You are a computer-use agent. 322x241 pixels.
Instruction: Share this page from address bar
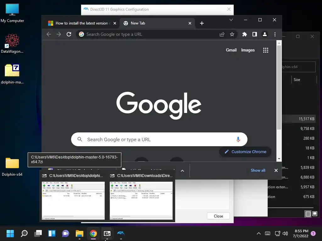point(222,34)
